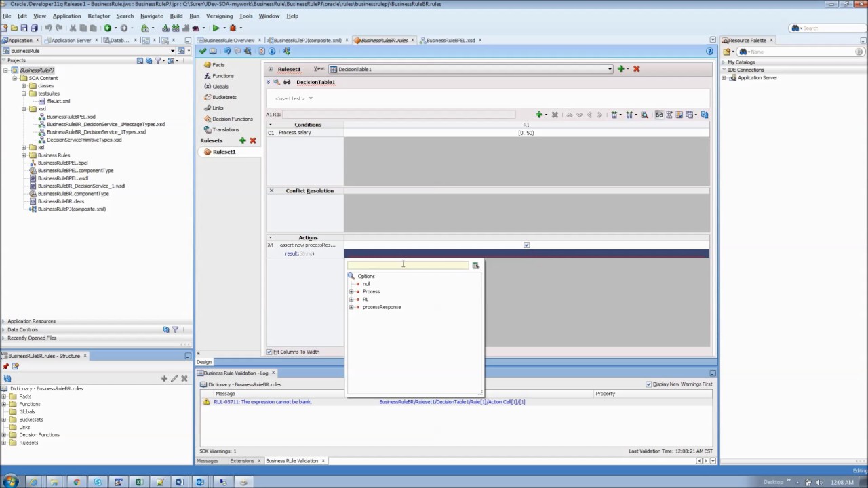
Task: Select fileList.xml in Projects tree
Action: pyautogui.click(x=58, y=101)
